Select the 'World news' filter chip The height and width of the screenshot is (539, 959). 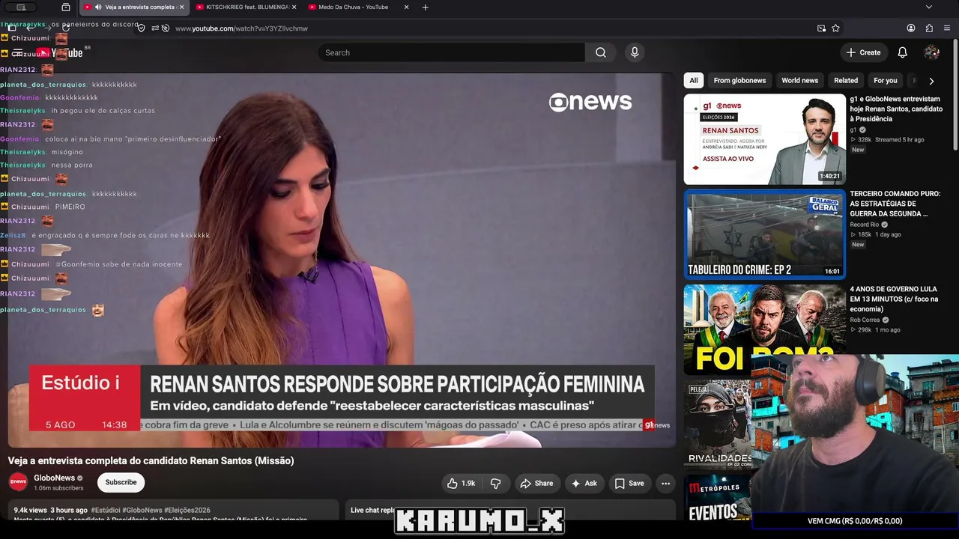pos(799,81)
